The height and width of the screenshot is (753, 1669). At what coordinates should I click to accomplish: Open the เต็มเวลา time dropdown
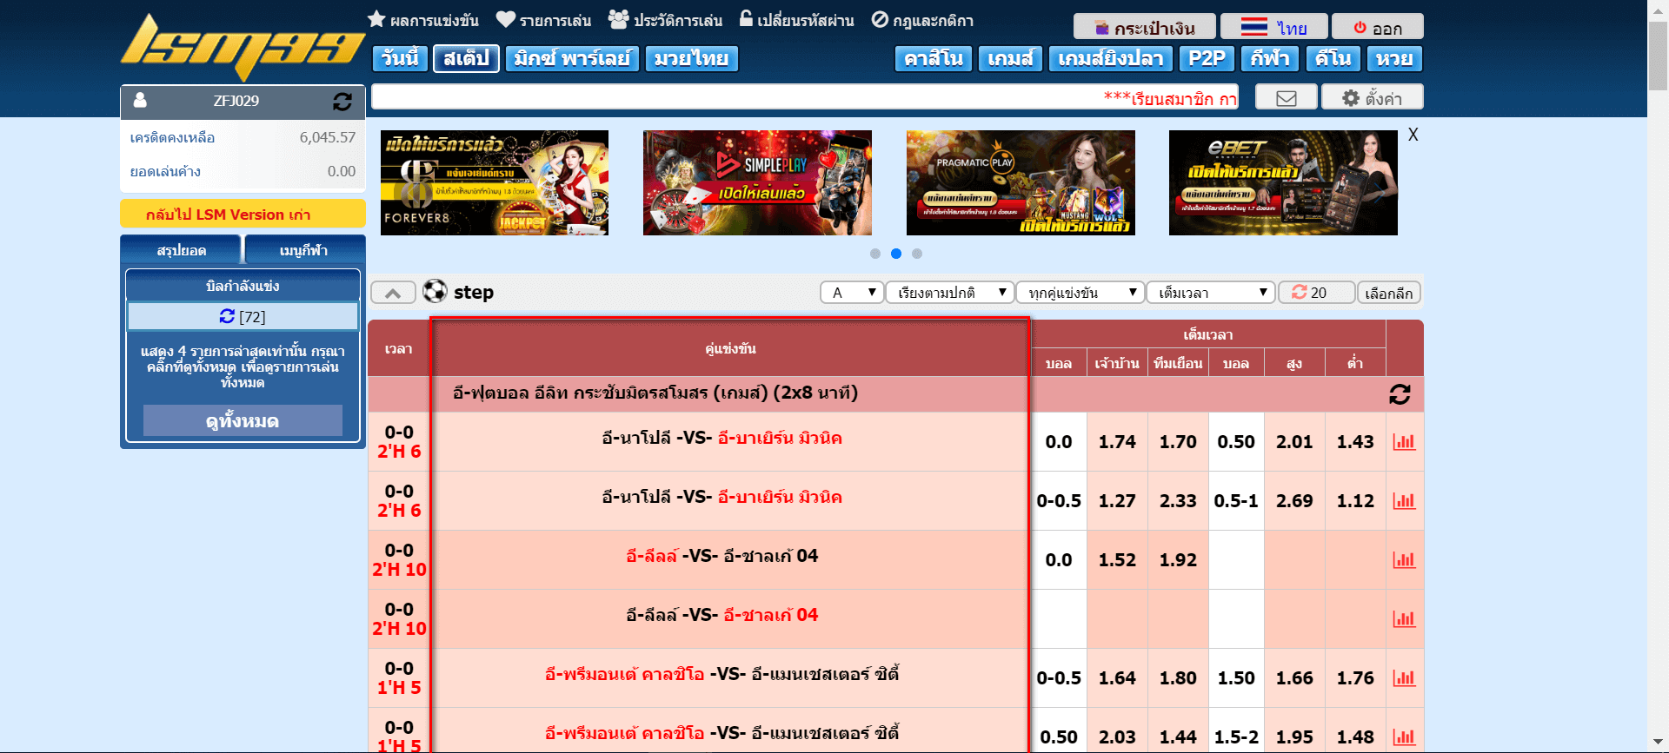pyautogui.click(x=1210, y=293)
